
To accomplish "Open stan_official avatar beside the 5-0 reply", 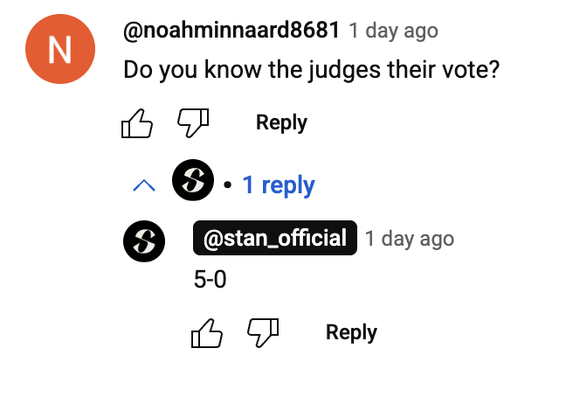I will 145,240.
